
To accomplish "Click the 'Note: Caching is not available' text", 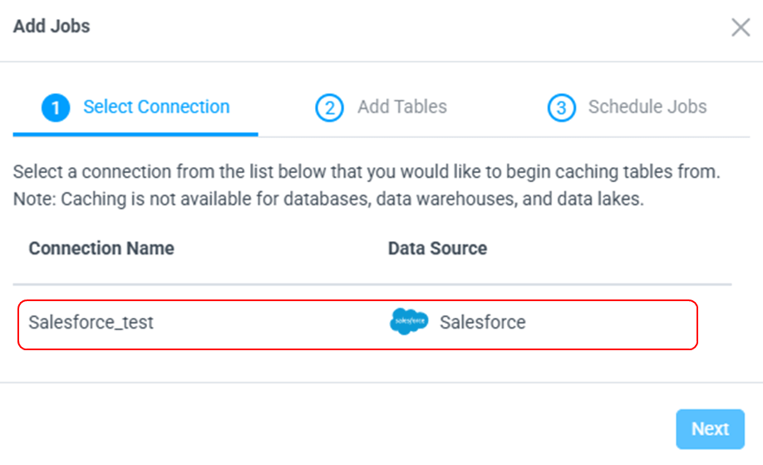I will (328, 200).
